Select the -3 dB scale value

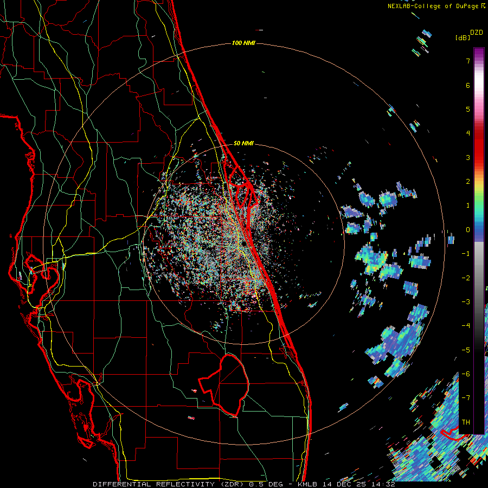point(466,302)
